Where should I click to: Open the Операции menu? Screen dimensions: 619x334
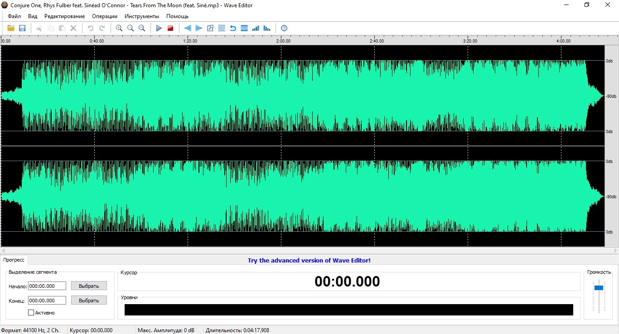[x=105, y=16]
